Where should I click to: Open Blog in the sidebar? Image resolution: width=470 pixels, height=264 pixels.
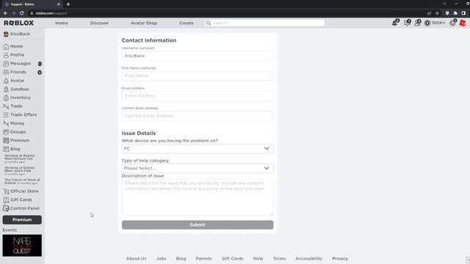pyautogui.click(x=12, y=149)
